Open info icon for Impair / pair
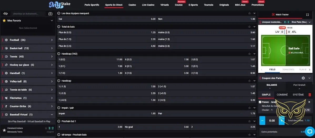This screenshot has height=138, width=315. [59, 108]
